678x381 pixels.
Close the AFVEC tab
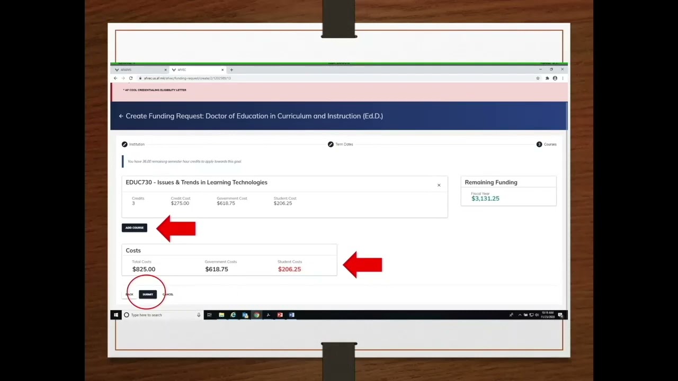pyautogui.click(x=222, y=70)
